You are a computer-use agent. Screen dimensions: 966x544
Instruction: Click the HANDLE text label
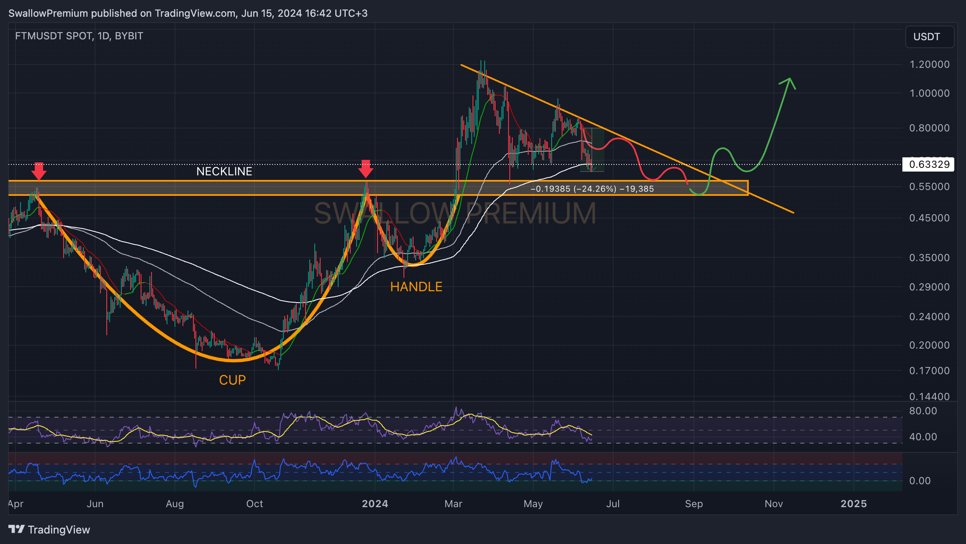click(416, 287)
